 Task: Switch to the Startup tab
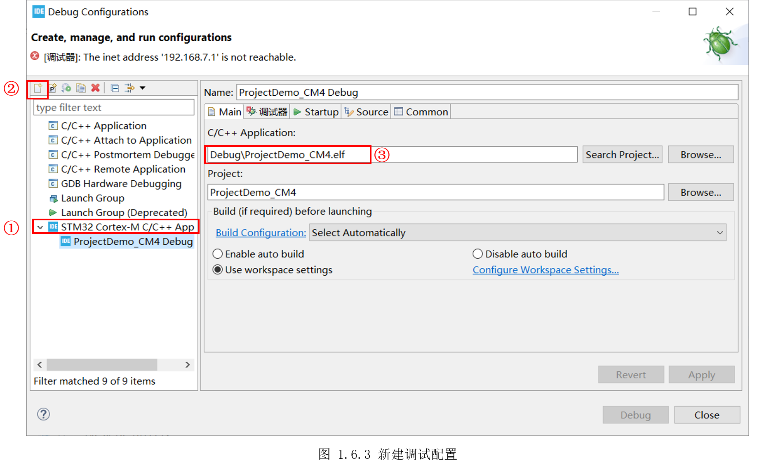pyautogui.click(x=316, y=112)
